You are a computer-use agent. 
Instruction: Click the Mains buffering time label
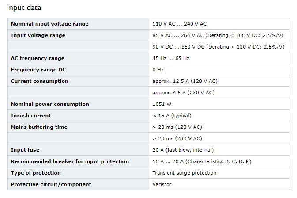[39, 127]
